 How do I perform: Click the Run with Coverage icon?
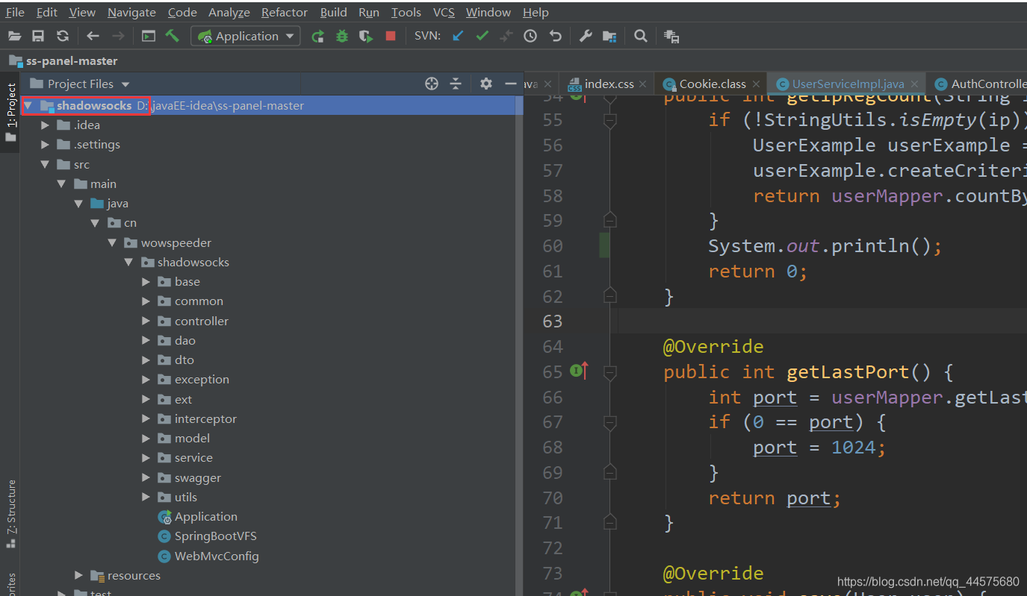[366, 36]
